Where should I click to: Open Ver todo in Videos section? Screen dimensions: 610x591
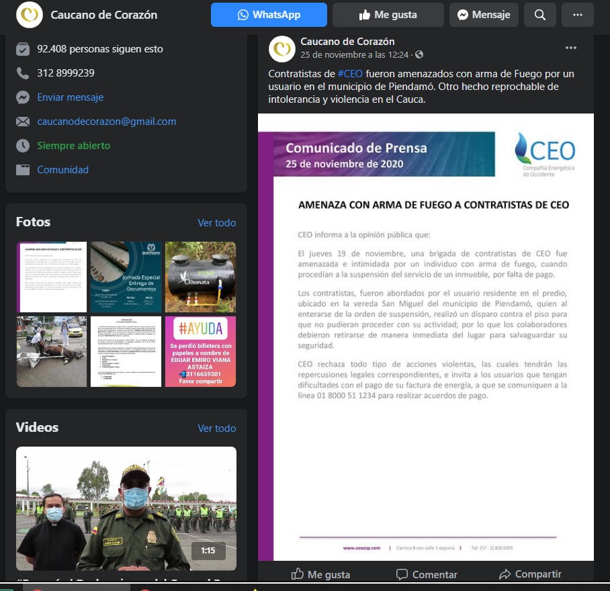pos(217,428)
